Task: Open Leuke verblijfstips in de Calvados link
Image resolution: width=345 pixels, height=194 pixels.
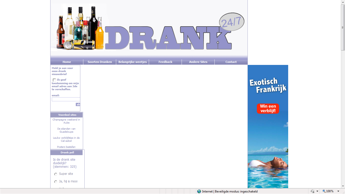Action: tap(66, 139)
